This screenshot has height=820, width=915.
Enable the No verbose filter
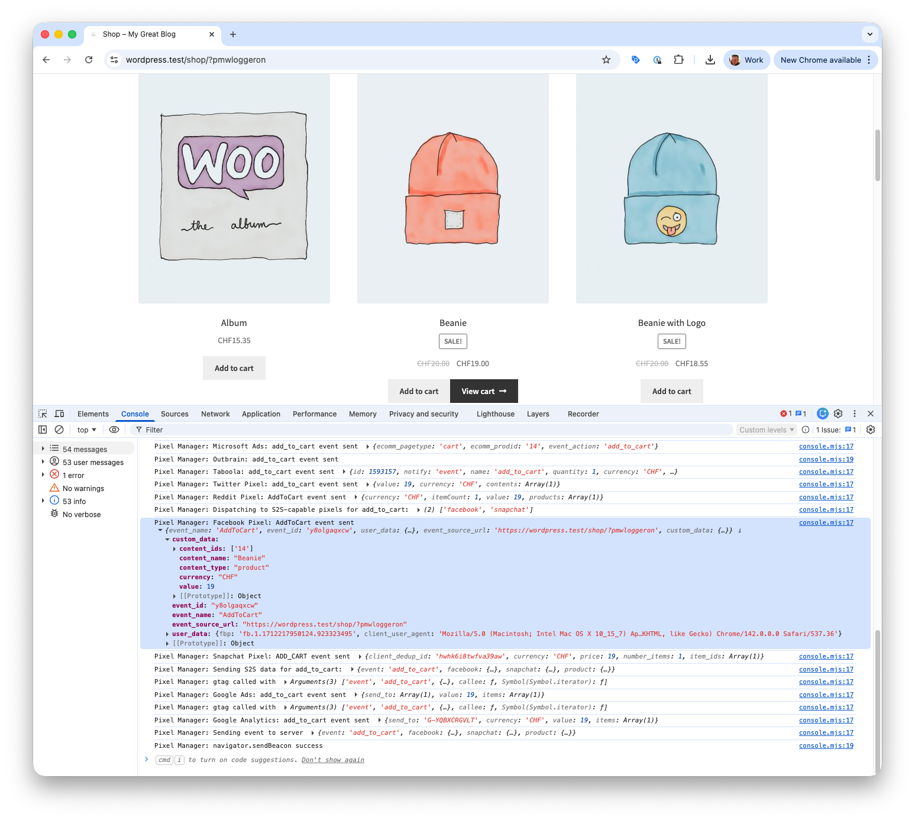point(80,514)
